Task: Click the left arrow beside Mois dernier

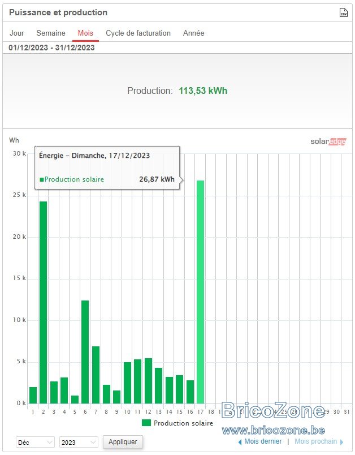Action: (240, 442)
